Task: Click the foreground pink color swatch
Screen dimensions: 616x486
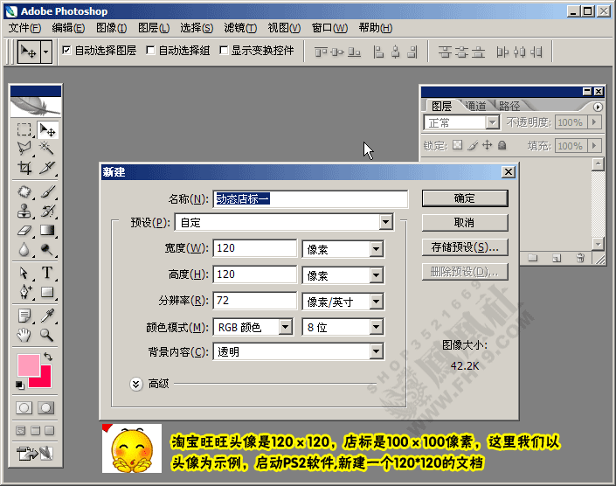Action: 28,365
